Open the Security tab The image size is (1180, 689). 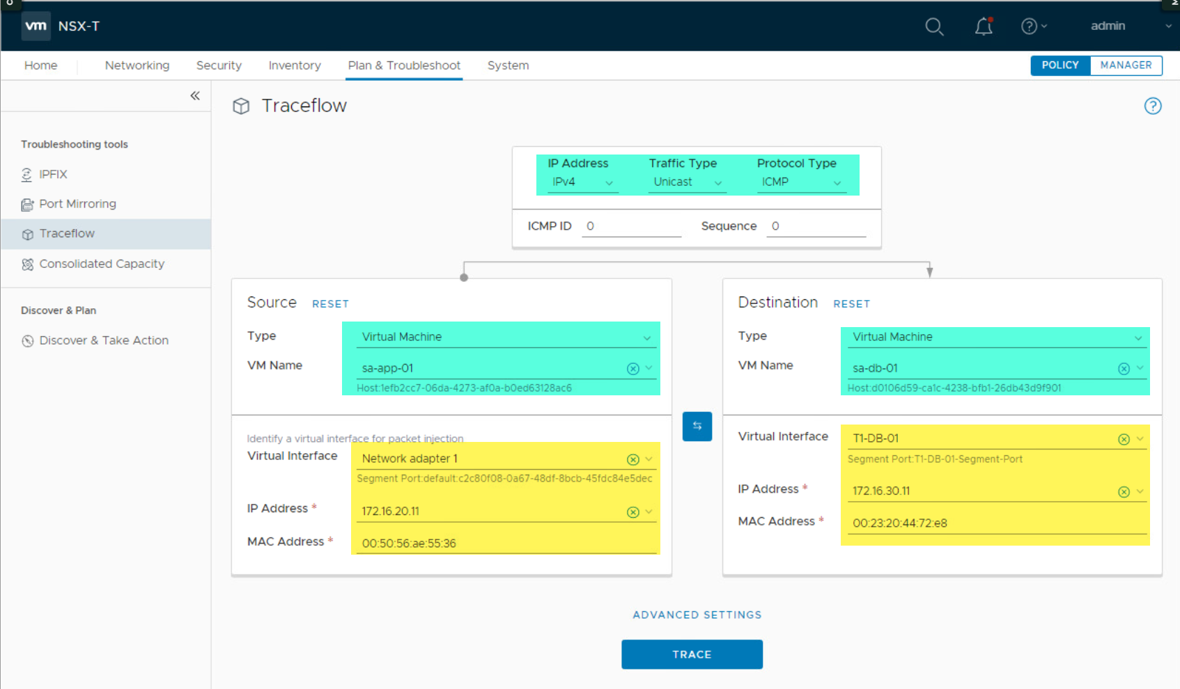point(219,65)
